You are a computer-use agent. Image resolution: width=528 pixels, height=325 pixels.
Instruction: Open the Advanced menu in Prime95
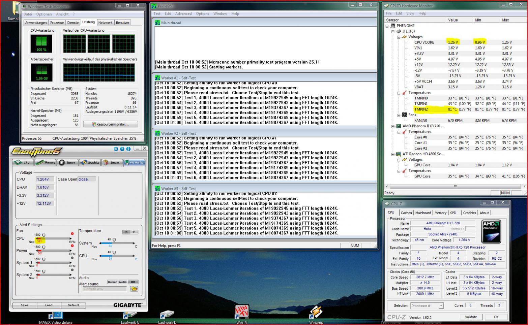click(183, 14)
